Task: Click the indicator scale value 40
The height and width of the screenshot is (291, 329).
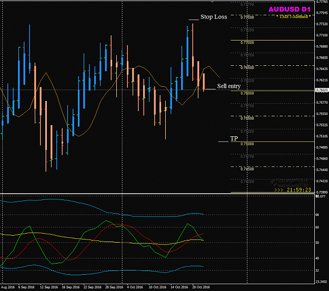Action: (317, 258)
